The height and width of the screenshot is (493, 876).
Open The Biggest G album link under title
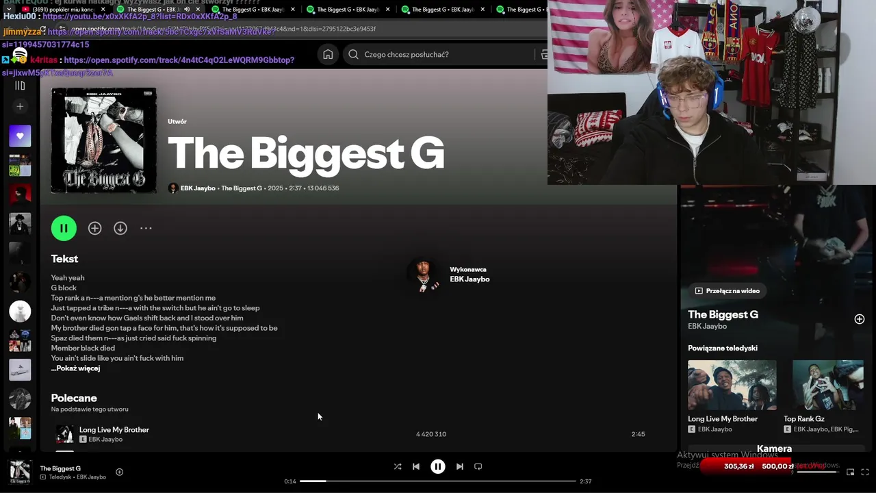(x=242, y=188)
